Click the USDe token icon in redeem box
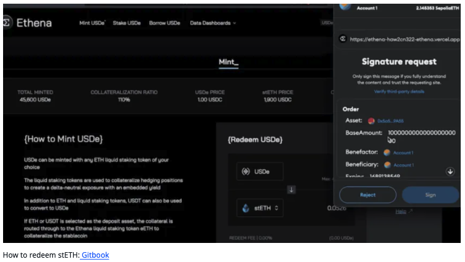Screen dimensions: 465x262 pyautogui.click(x=246, y=172)
